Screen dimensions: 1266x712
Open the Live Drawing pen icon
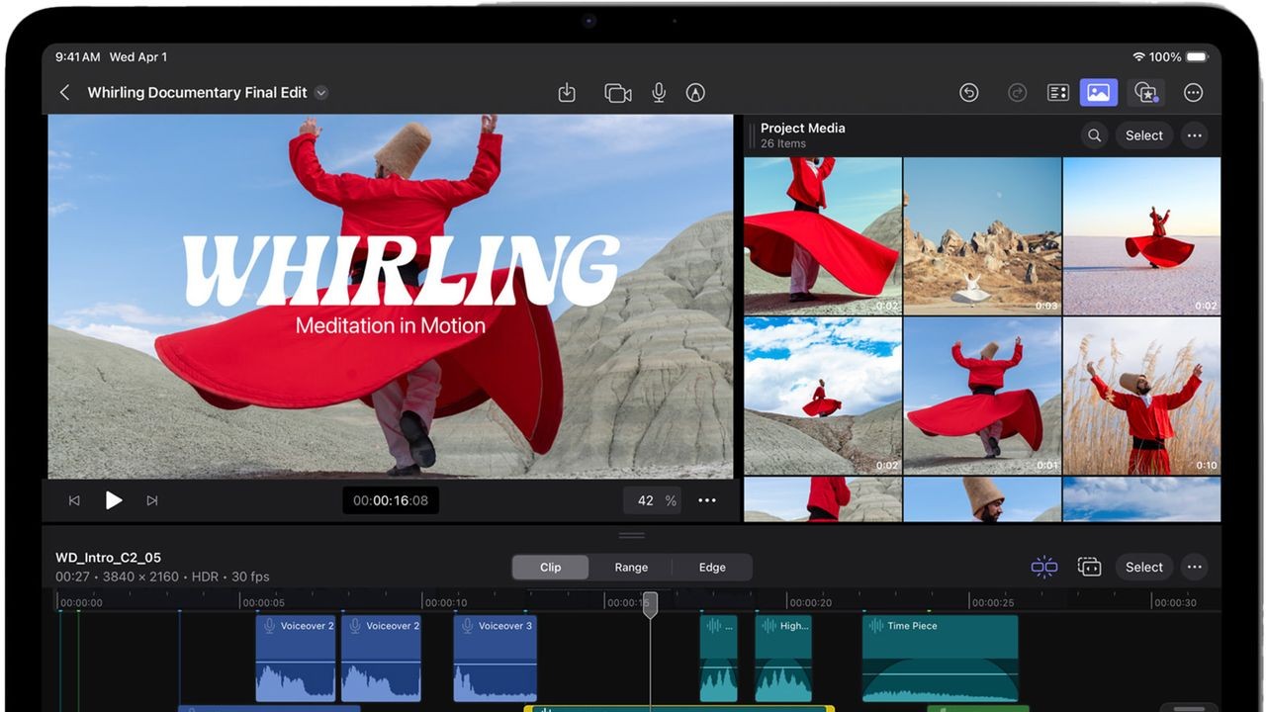(x=695, y=92)
